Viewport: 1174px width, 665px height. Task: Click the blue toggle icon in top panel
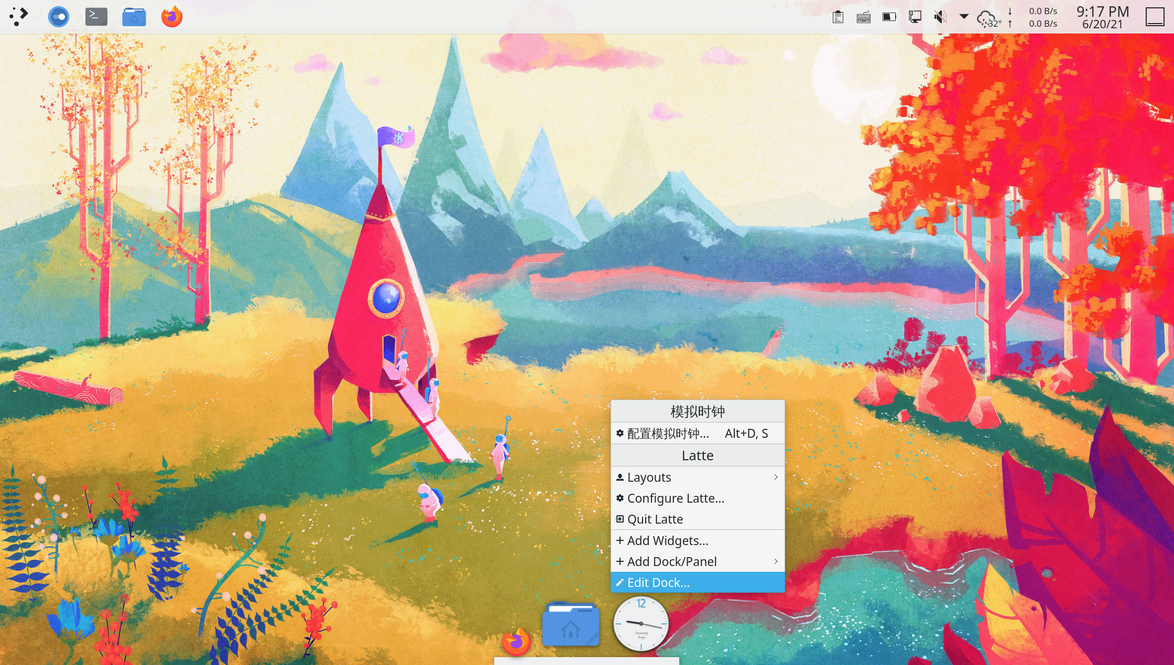point(59,17)
